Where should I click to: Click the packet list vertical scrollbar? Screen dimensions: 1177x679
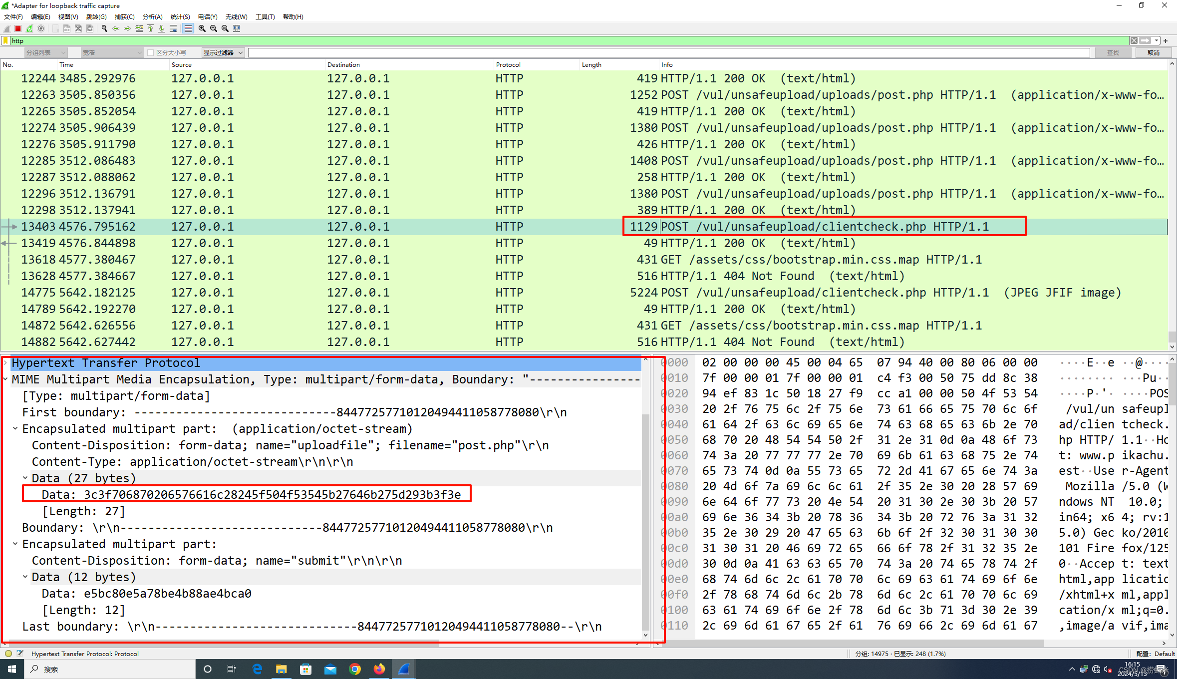click(x=1173, y=206)
